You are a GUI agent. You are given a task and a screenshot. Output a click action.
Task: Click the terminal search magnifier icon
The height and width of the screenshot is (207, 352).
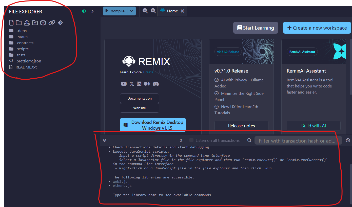click(249, 140)
